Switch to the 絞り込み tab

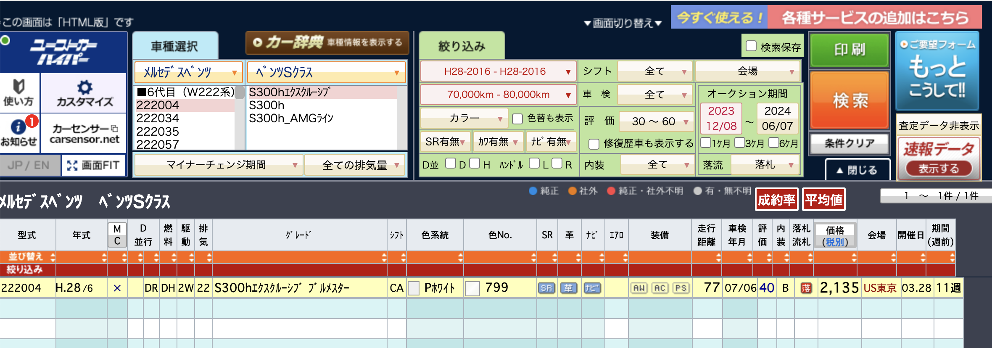[x=462, y=46]
